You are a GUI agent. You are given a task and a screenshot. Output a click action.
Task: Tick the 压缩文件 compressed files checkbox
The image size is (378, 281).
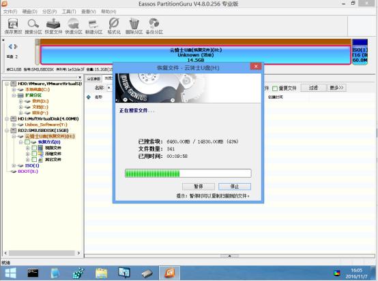34,154
